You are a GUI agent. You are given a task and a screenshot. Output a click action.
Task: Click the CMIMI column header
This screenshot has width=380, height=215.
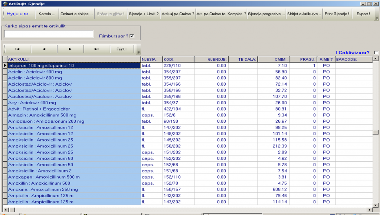273,59
